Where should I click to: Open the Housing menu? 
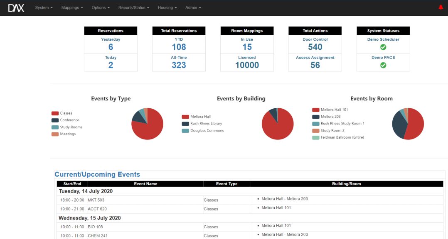[167, 8]
